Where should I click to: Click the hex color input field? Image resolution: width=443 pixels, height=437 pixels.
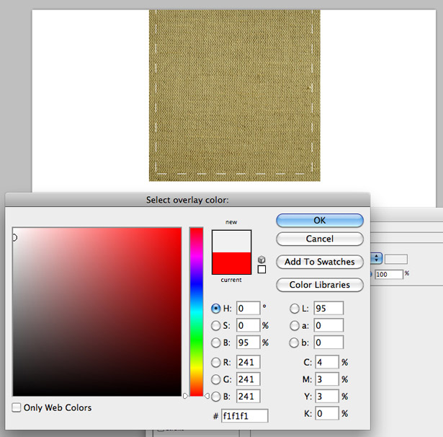click(x=245, y=416)
